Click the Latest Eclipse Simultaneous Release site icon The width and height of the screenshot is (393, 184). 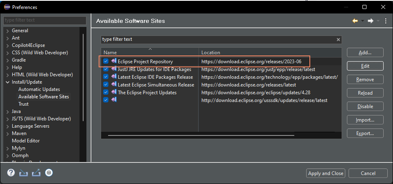pyautogui.click(x=114, y=84)
